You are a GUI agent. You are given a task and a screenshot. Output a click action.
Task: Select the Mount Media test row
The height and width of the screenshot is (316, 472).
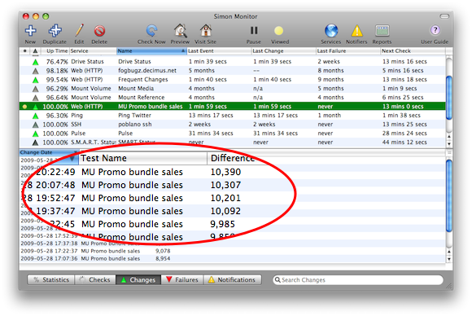232,89
